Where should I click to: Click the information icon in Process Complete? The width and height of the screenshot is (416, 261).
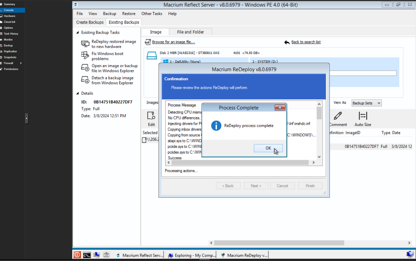pyautogui.click(x=216, y=126)
